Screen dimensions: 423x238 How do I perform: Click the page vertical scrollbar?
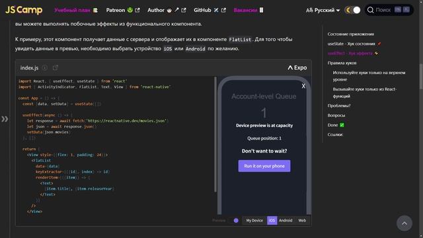pos(421,77)
